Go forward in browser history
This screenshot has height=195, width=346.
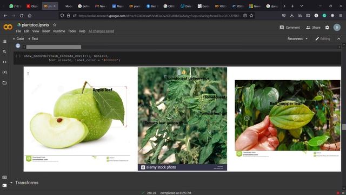point(14,16)
